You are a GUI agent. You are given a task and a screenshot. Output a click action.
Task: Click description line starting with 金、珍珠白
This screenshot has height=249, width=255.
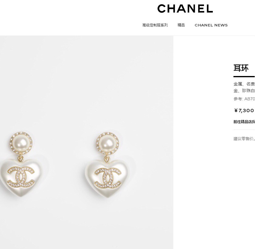pyautogui.click(x=244, y=91)
